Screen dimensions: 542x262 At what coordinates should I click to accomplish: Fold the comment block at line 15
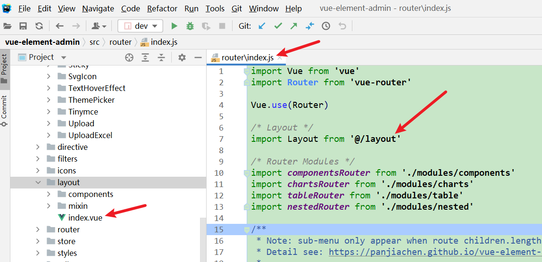[x=247, y=229]
